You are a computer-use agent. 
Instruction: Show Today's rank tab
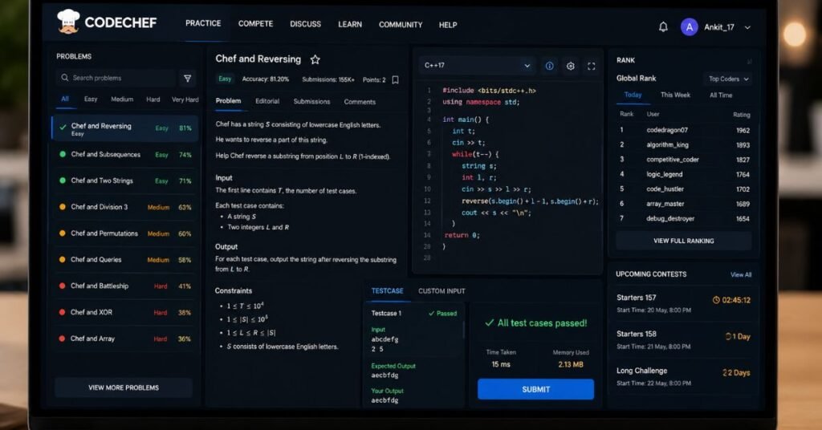pos(633,95)
